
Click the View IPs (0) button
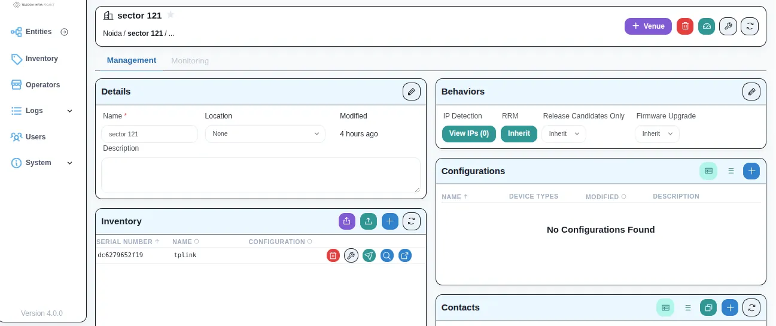pos(468,133)
